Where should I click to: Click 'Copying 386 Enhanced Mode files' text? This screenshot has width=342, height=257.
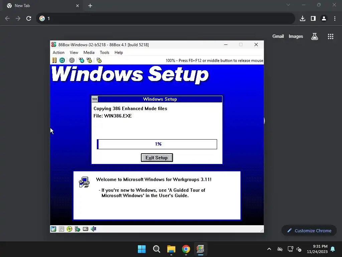[x=130, y=109]
